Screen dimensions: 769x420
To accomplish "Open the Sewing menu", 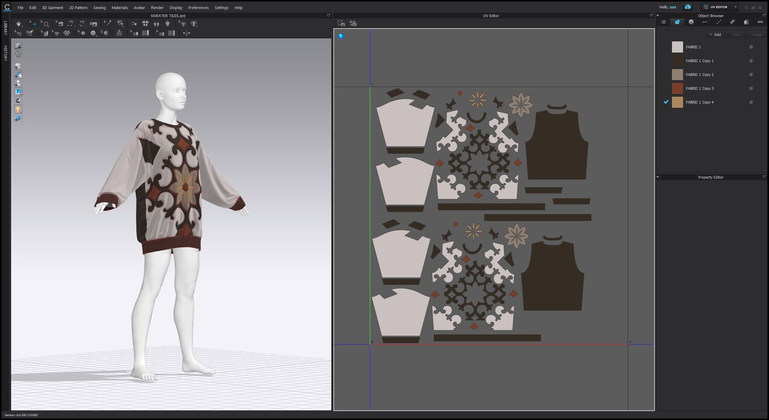I will coord(100,8).
